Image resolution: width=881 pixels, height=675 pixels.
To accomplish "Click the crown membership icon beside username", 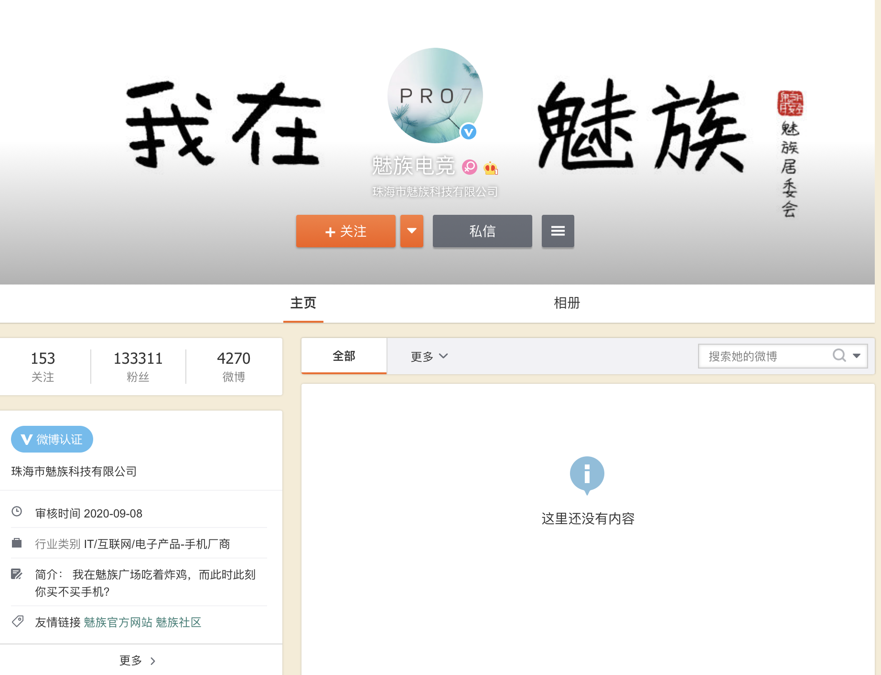I will click(490, 168).
